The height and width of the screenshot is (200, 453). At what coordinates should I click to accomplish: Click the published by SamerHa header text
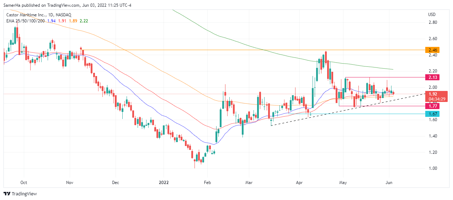point(67,5)
